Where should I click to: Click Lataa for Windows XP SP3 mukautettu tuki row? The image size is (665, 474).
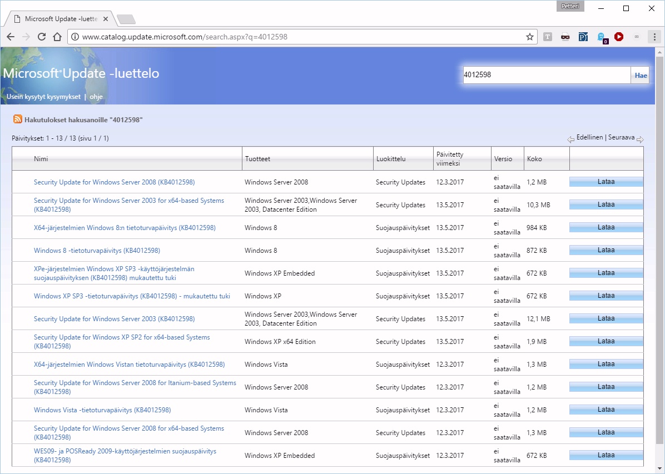tap(606, 296)
